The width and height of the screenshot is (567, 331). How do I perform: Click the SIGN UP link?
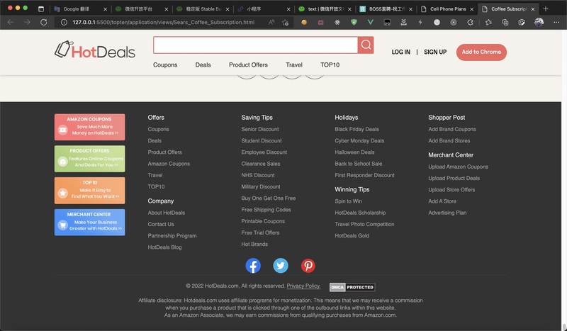[x=435, y=52]
